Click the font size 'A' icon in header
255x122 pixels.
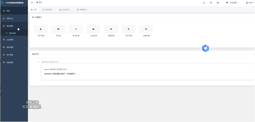204,3
